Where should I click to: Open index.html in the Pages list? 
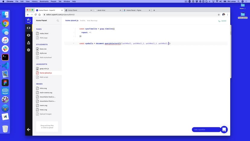(44, 33)
